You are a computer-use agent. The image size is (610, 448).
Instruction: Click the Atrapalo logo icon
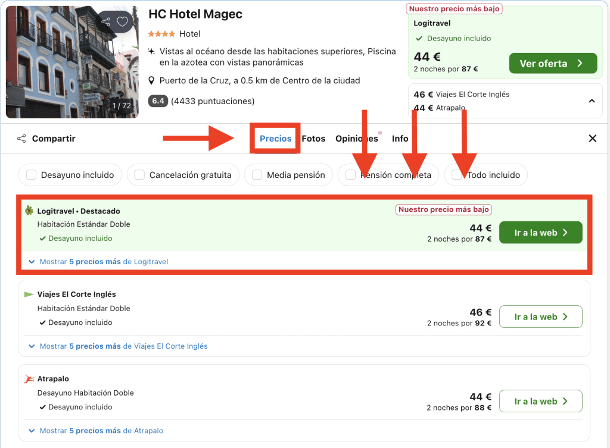(x=29, y=379)
